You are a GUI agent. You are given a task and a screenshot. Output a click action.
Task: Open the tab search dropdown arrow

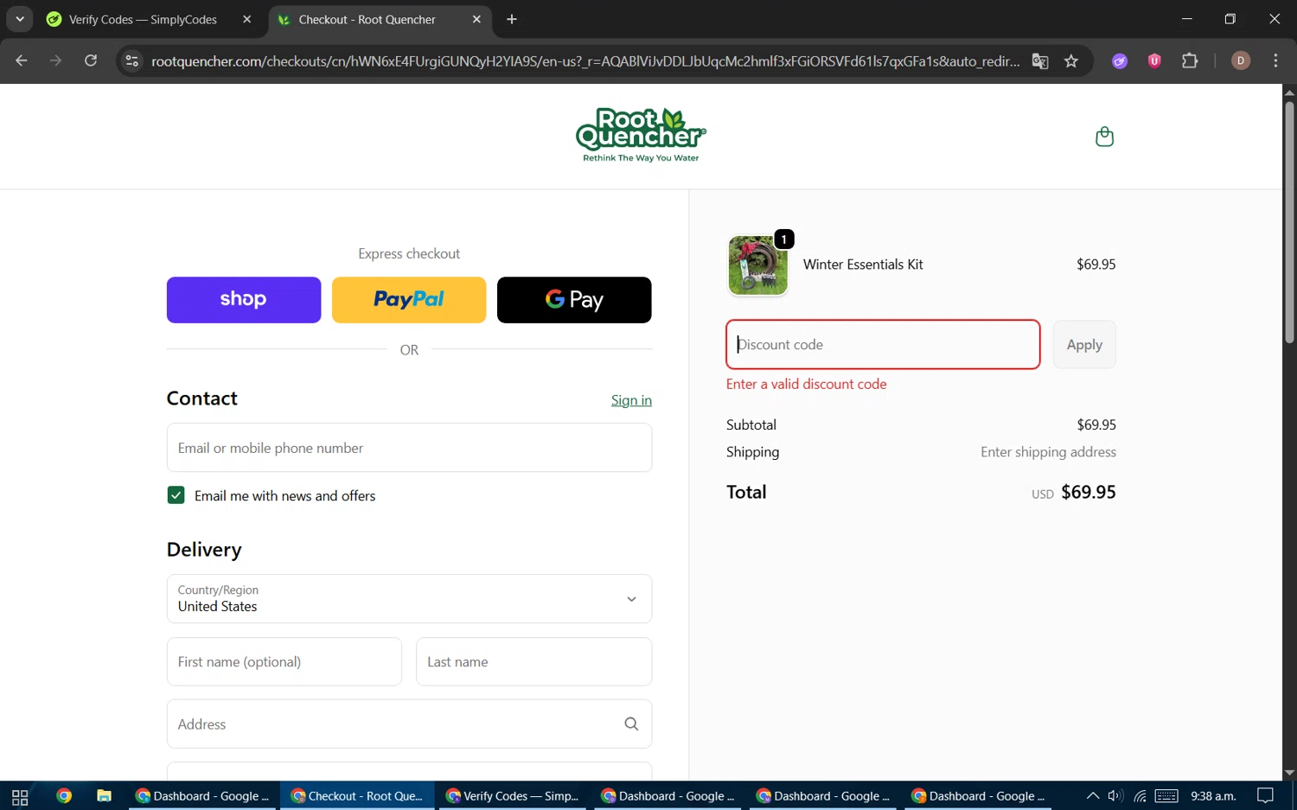[x=19, y=19]
